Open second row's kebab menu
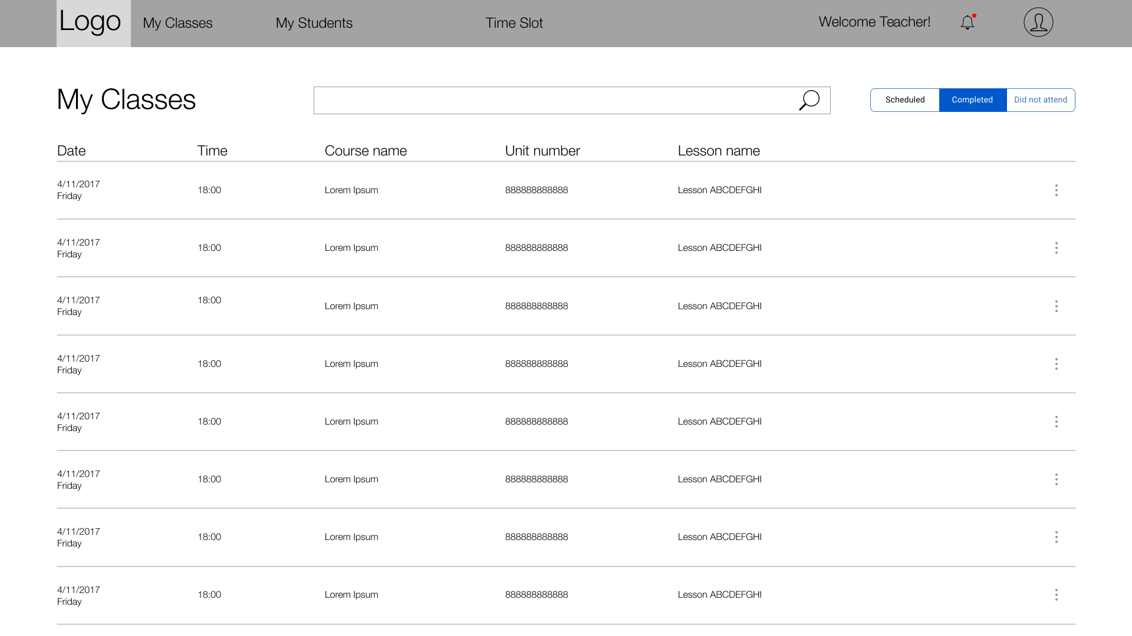Viewport: 1132px width, 636px height. pos(1056,248)
